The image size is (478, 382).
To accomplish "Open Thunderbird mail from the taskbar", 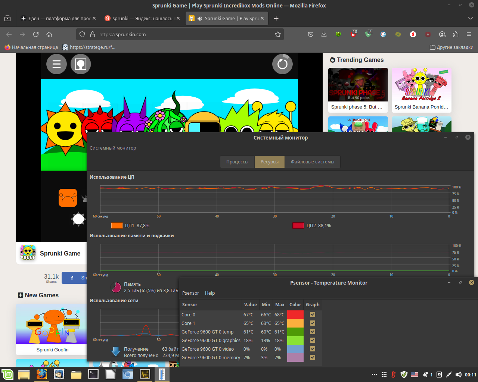I will (59, 374).
